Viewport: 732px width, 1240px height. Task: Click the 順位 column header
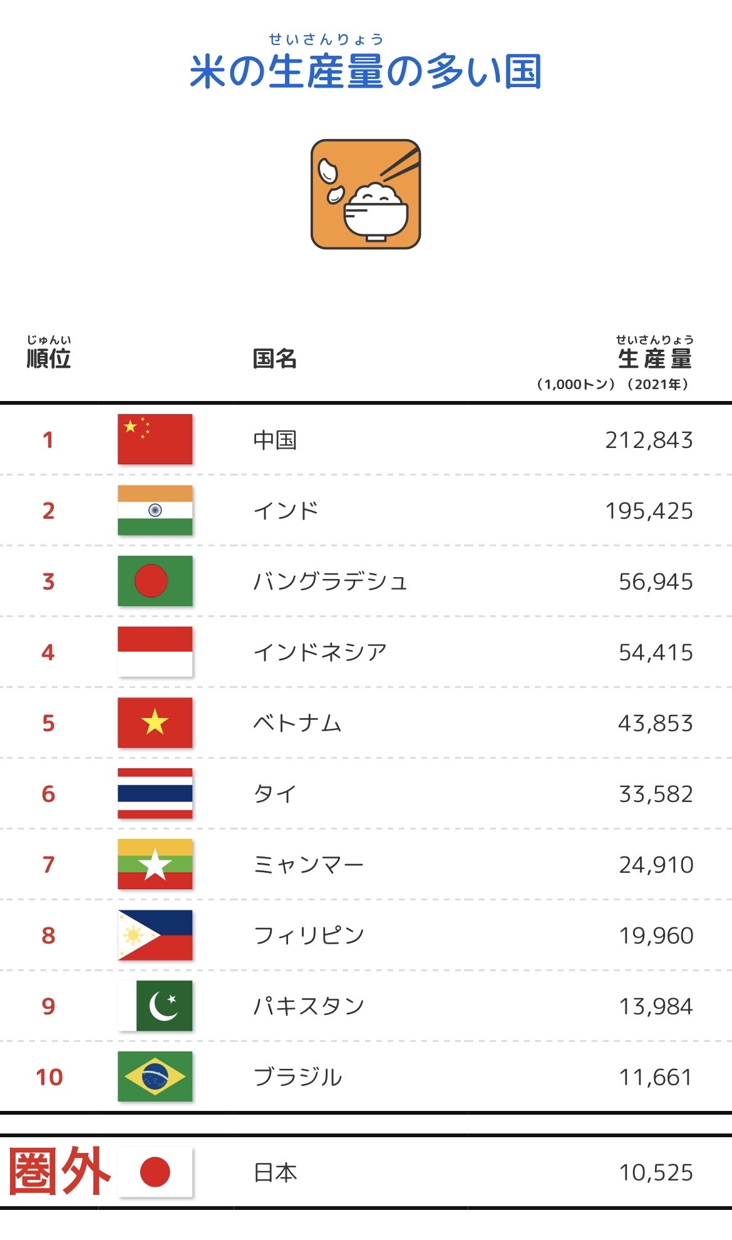point(48,358)
